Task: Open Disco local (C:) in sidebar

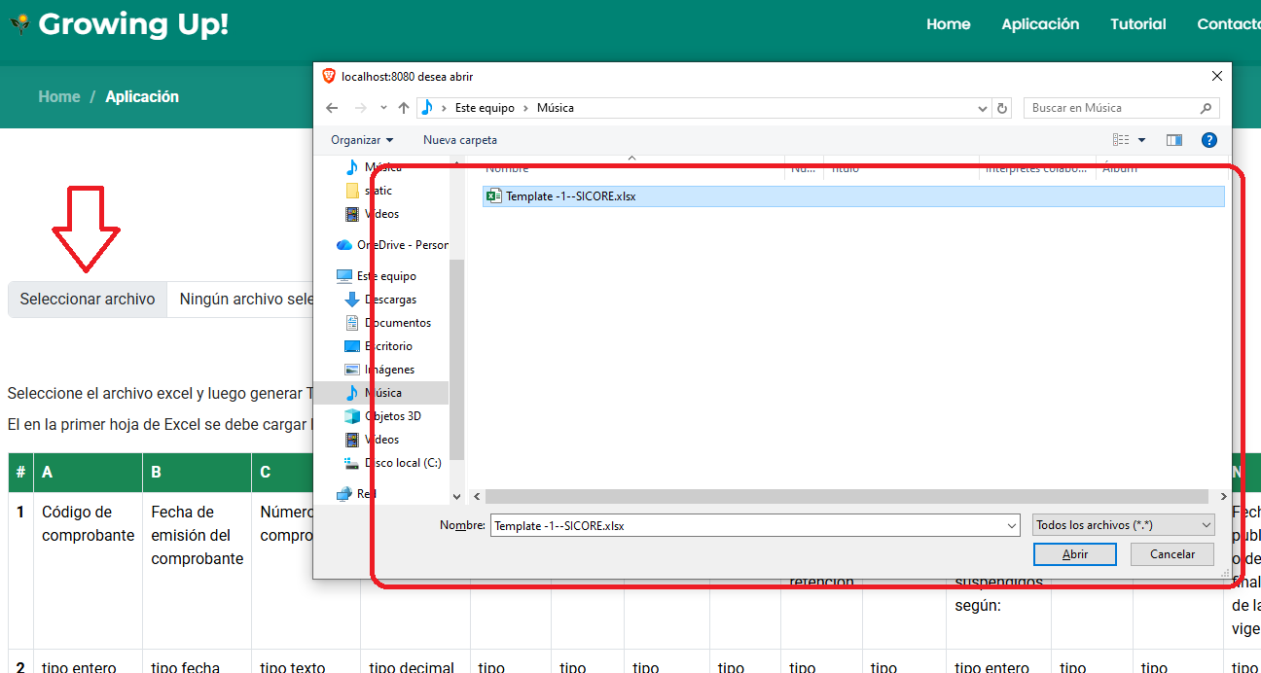Action: 394,463
